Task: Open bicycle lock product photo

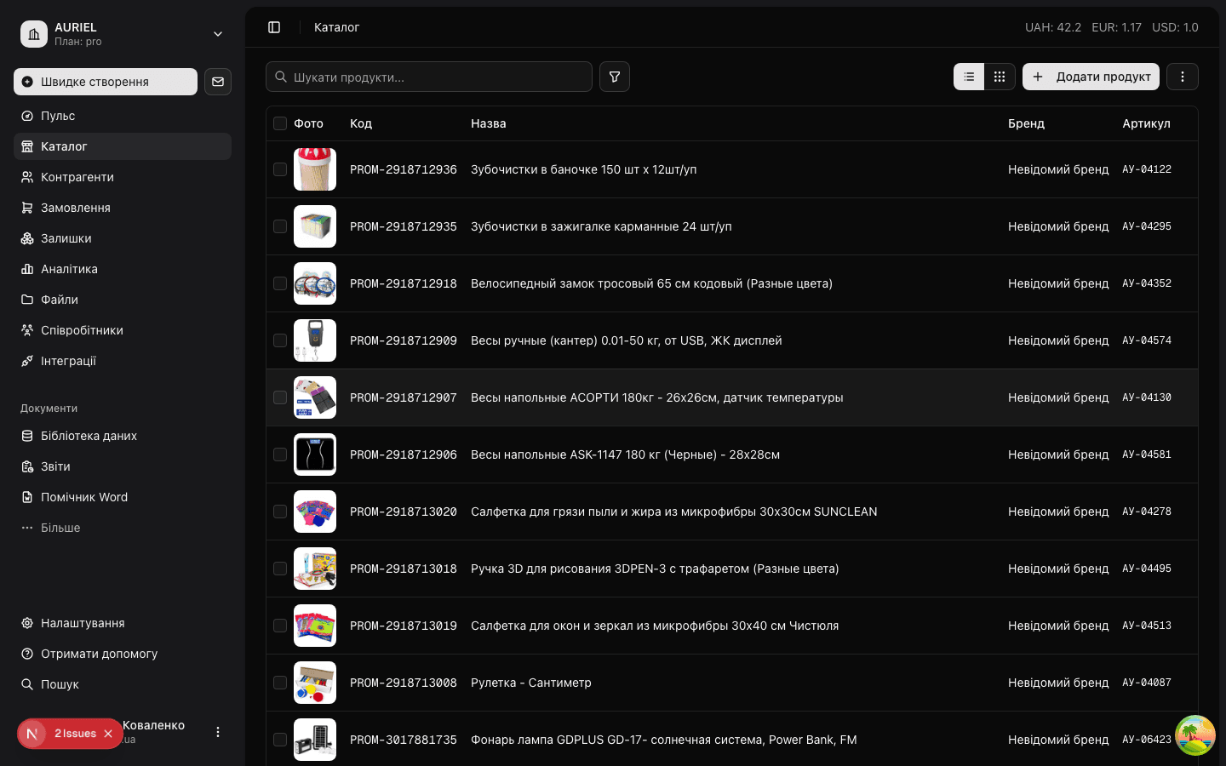Action: pyautogui.click(x=315, y=283)
